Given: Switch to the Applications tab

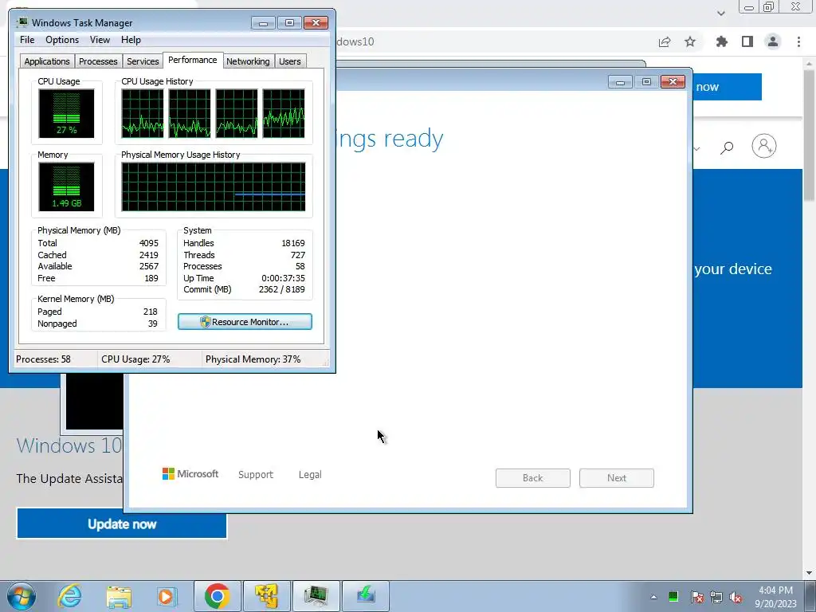Looking at the screenshot, I should 47,61.
